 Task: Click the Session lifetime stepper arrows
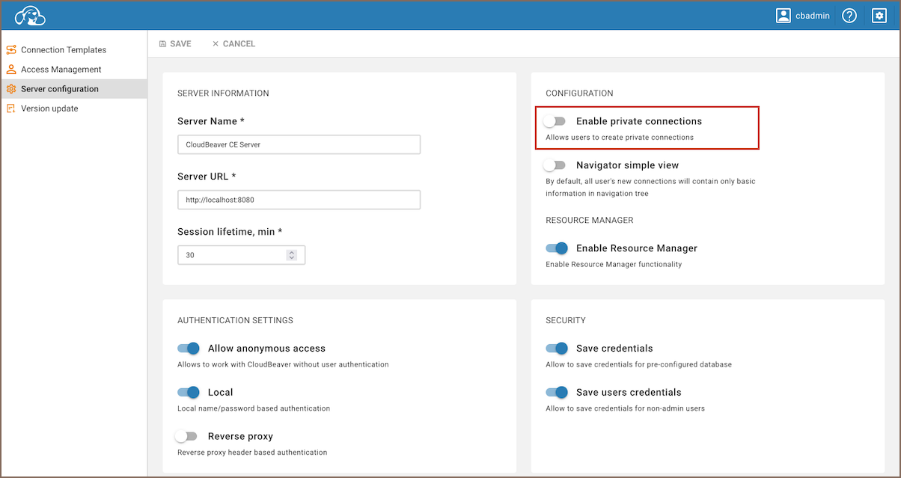pyautogui.click(x=291, y=255)
